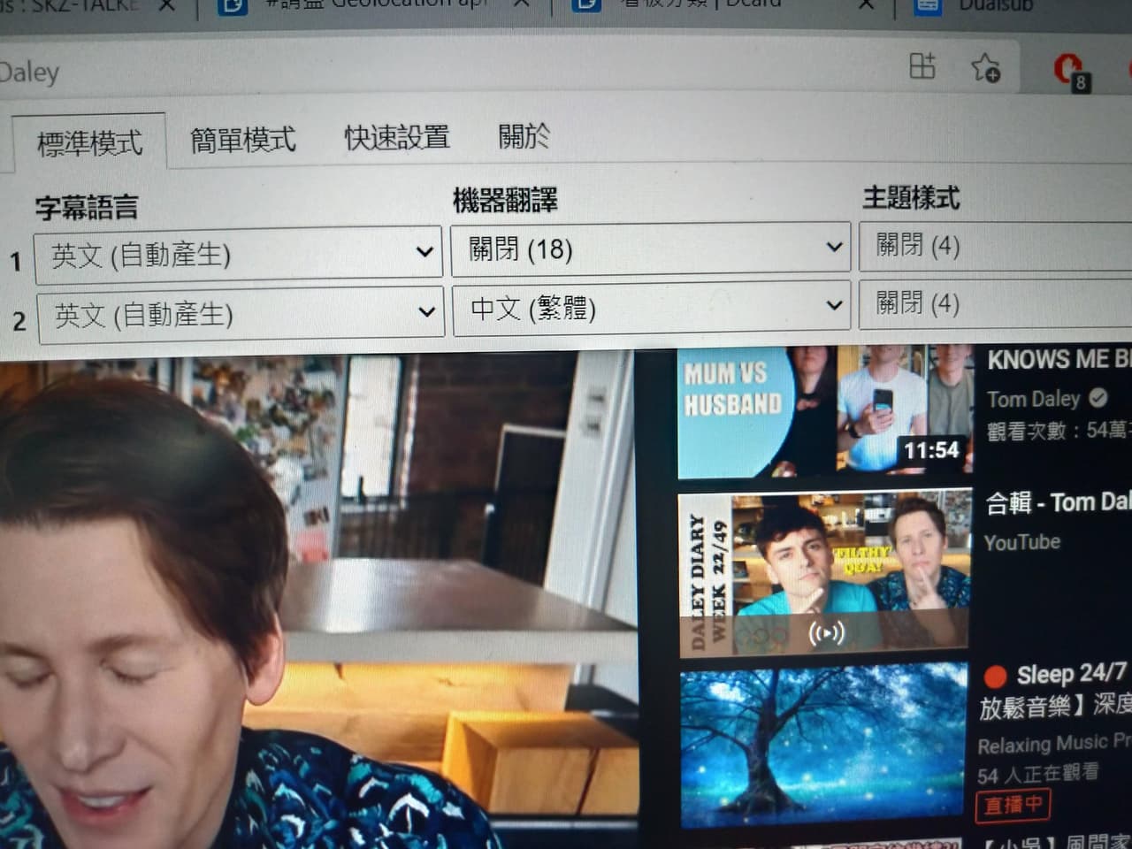
Task: Open the 快速設置 tab
Action: 397,137
